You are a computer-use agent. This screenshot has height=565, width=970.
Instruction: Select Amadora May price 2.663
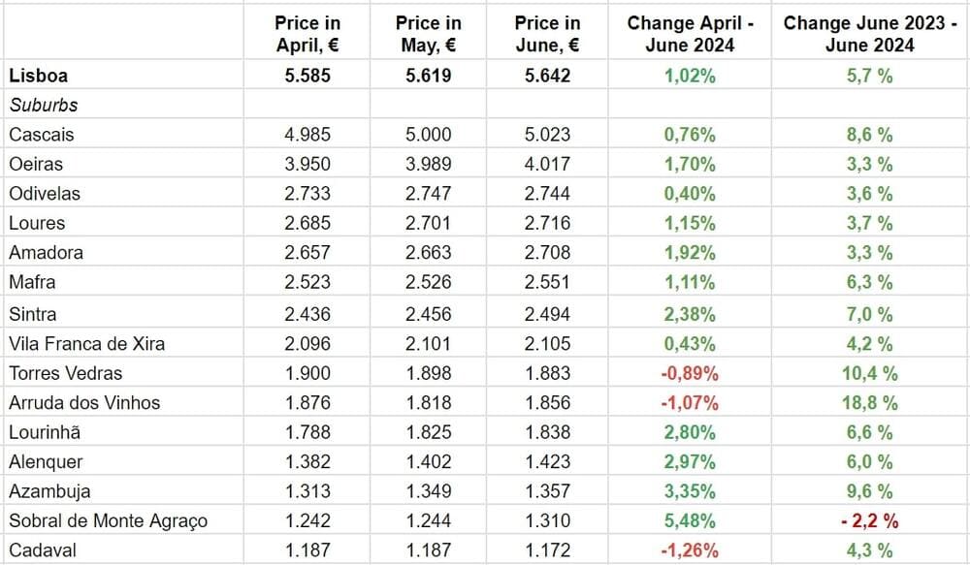point(429,253)
